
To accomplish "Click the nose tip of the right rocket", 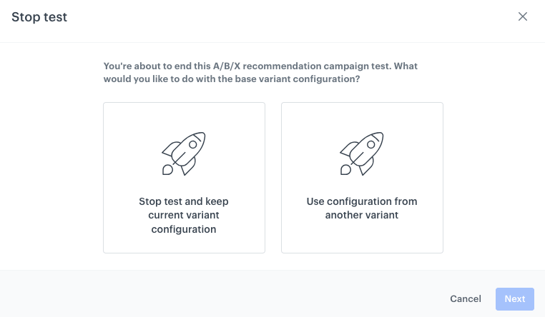I will click(381, 134).
